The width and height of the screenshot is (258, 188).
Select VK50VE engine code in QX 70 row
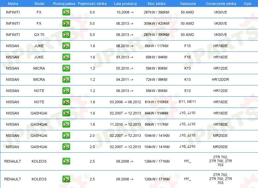click(x=220, y=35)
